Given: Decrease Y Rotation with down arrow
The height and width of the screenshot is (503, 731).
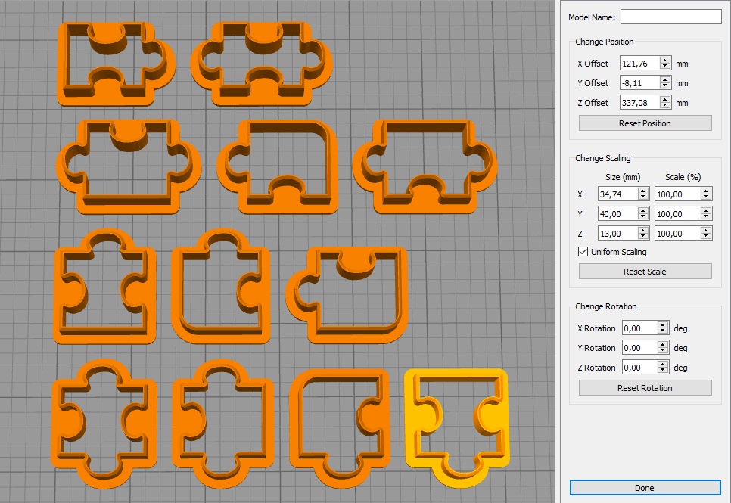Looking at the screenshot, I should coord(663,351).
